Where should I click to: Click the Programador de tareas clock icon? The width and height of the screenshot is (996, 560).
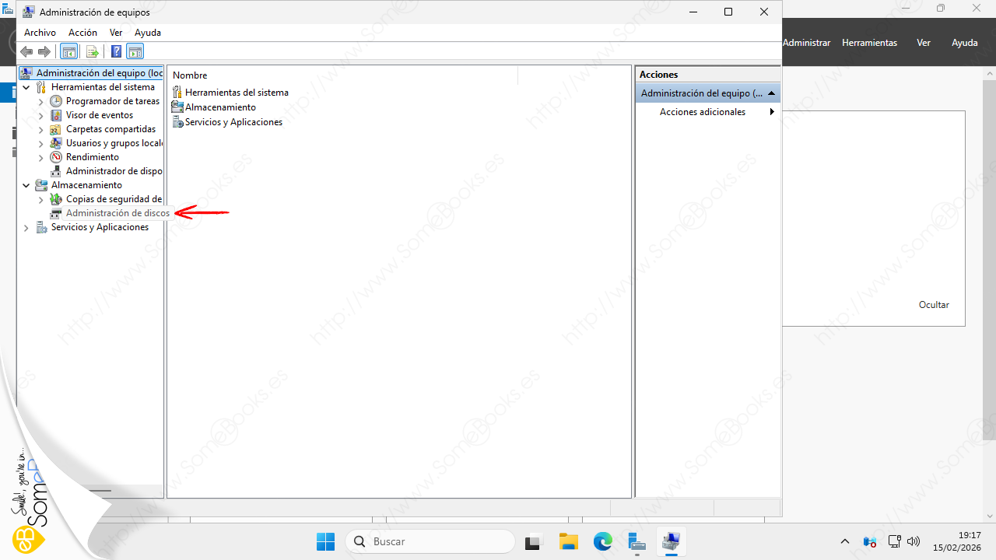coord(56,101)
